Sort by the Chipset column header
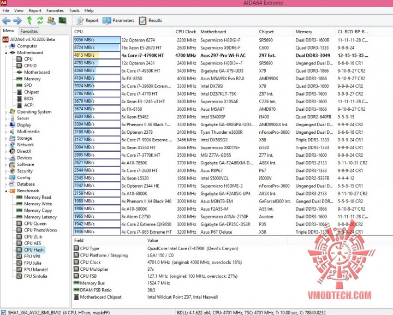The image size is (393, 315). pyautogui.click(x=275, y=32)
